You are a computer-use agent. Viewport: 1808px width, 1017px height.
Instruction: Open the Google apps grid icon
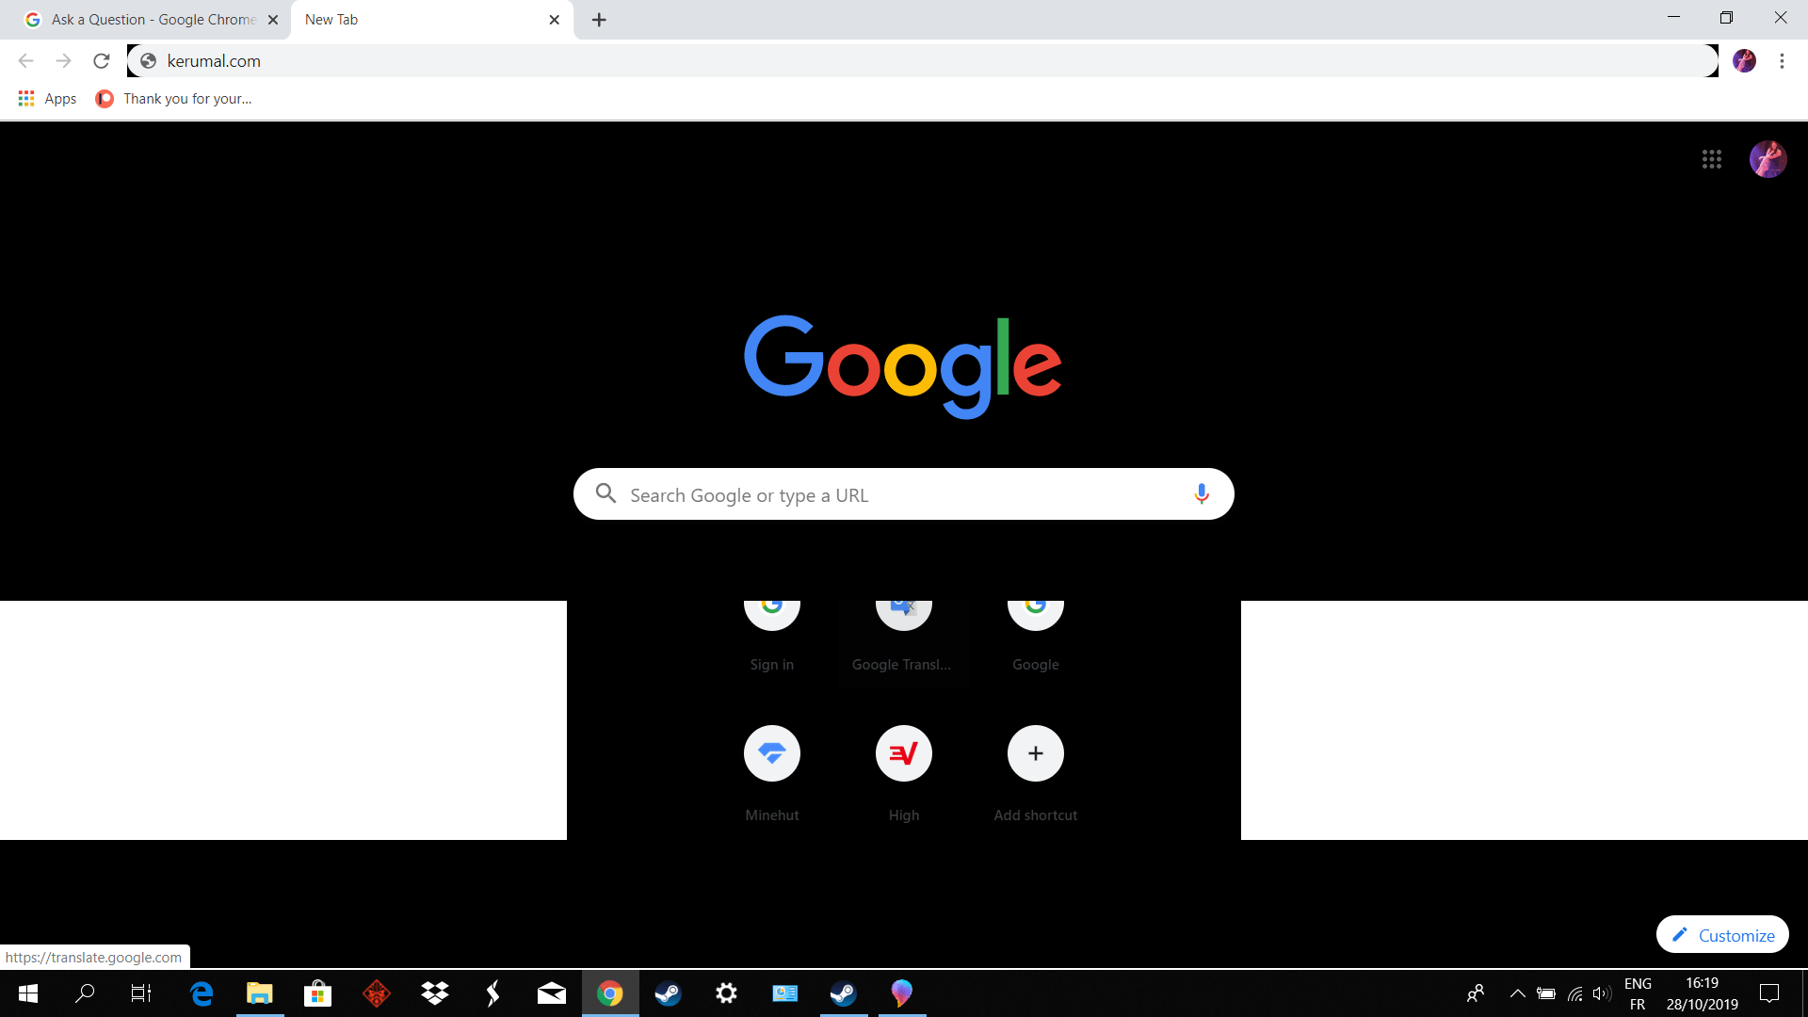[1712, 159]
